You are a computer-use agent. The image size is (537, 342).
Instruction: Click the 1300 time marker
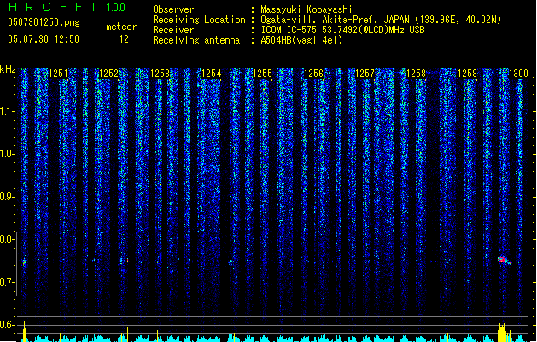[518, 74]
